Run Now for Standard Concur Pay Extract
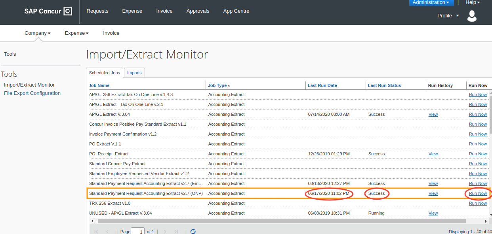The width and height of the screenshot is (492, 234). (478, 164)
